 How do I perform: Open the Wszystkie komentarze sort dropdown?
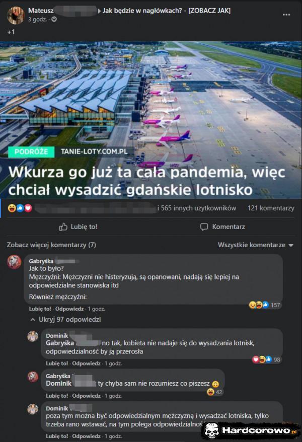(256, 245)
